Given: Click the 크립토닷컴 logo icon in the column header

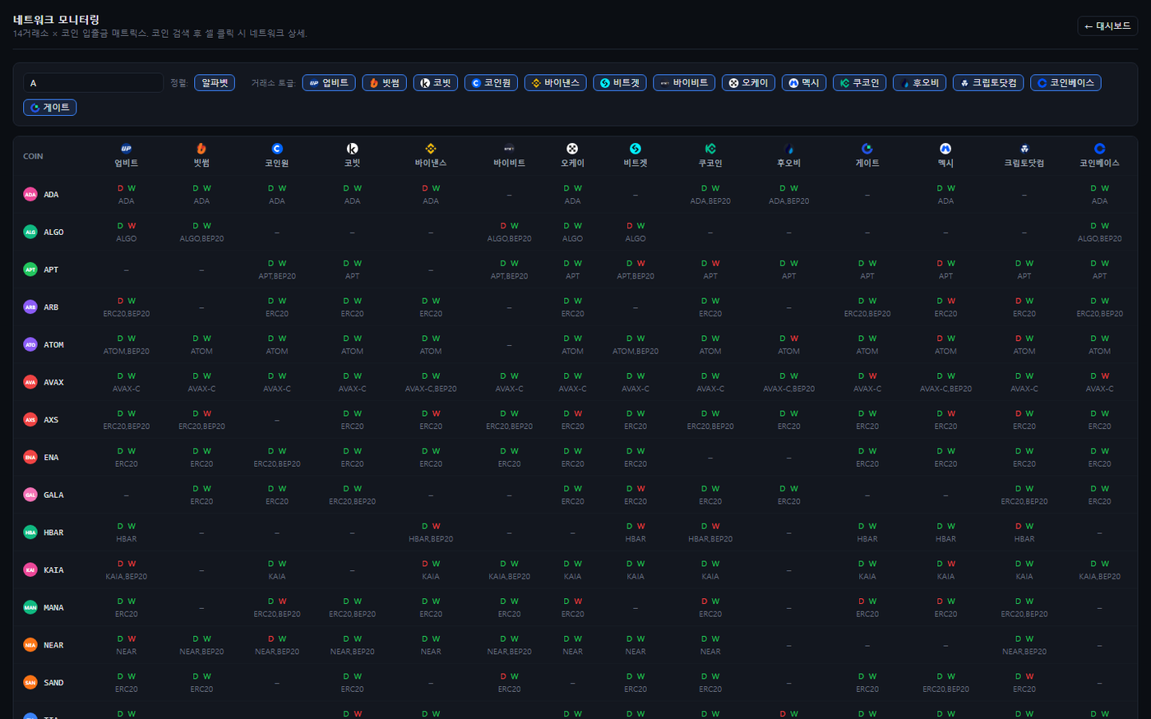Looking at the screenshot, I should coord(1024,149).
